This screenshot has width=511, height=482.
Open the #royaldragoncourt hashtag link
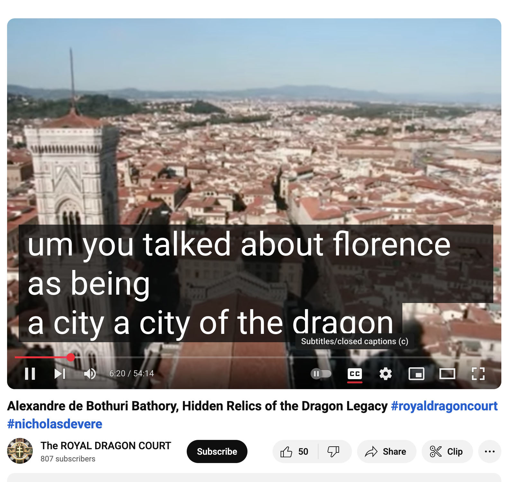coord(444,406)
